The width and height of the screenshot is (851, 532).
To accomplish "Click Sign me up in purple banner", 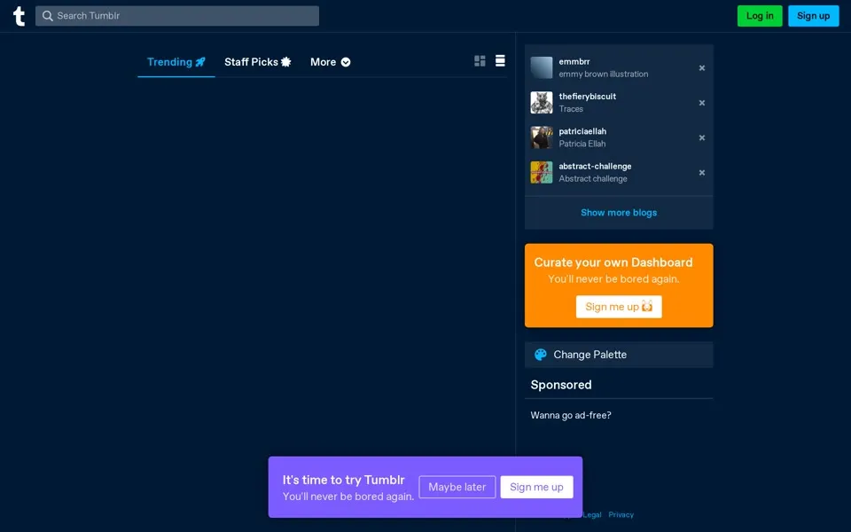I will tap(536, 487).
